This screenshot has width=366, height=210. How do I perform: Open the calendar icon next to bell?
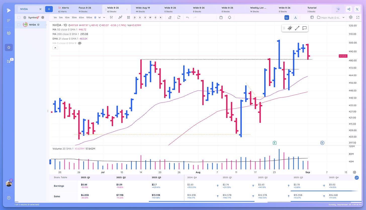(x=221, y=17)
